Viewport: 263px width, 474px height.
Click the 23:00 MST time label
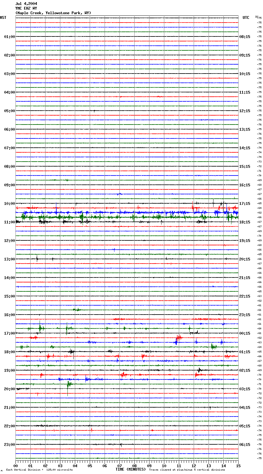[x=10, y=445]
